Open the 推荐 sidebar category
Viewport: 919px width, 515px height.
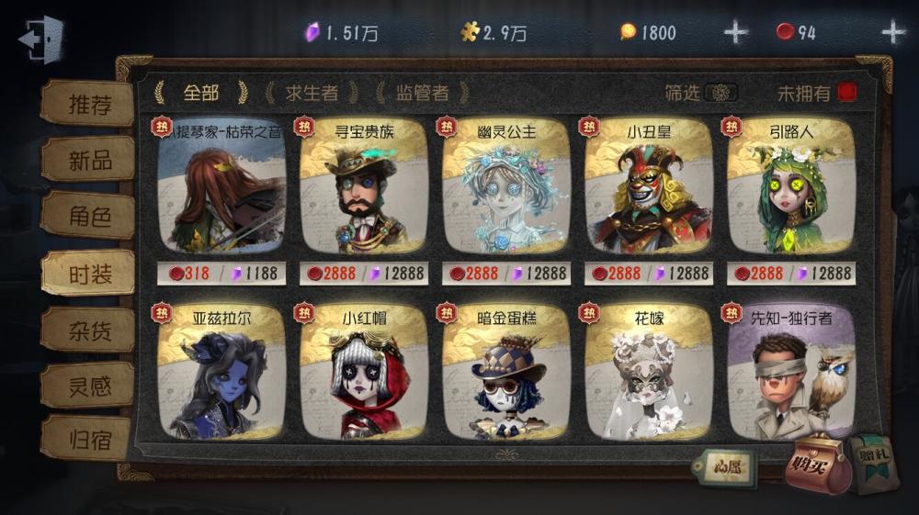pos(89,104)
